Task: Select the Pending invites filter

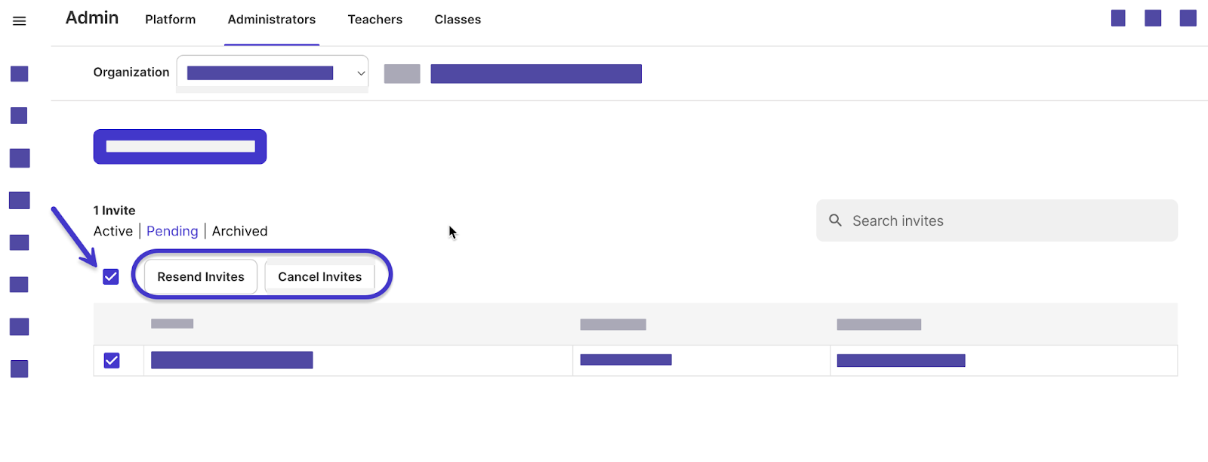Action: 172,231
